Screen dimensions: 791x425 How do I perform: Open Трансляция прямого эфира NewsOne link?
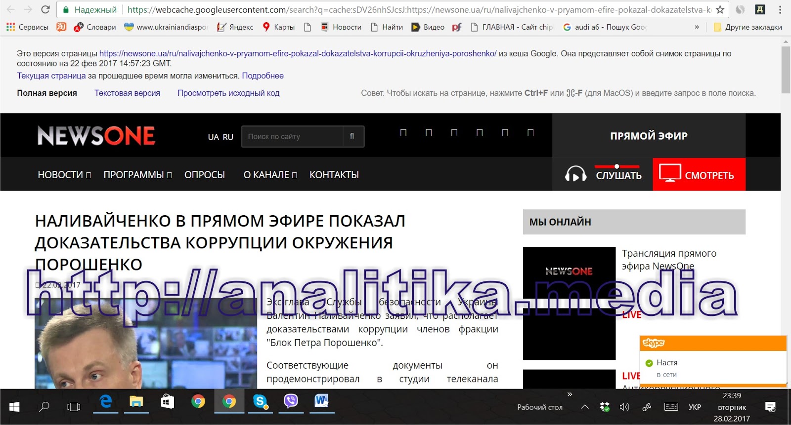pos(669,260)
